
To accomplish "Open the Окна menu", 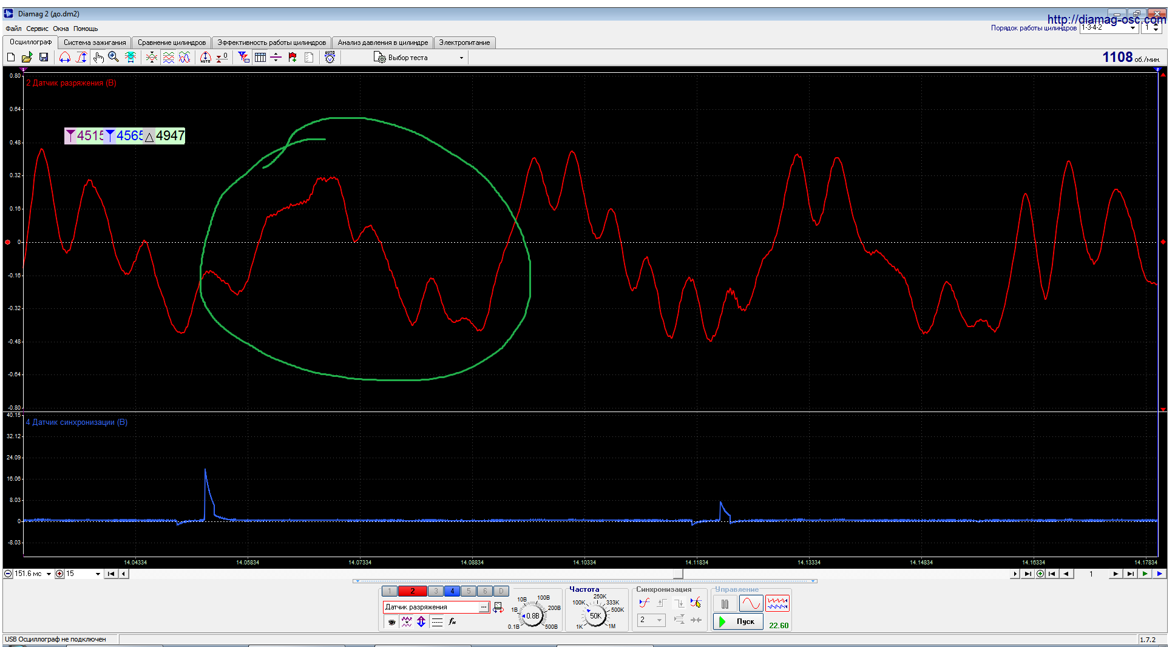I will (x=61, y=29).
